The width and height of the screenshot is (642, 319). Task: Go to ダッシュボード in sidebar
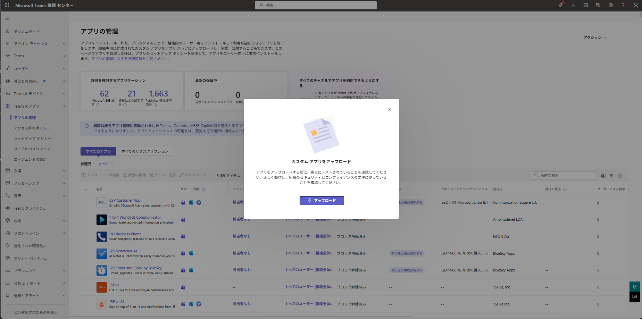(x=26, y=31)
